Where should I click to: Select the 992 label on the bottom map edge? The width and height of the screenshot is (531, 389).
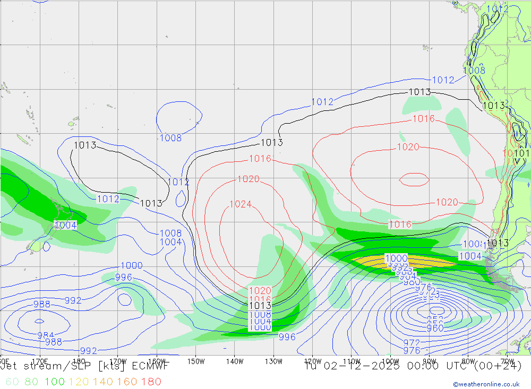click(x=88, y=351)
